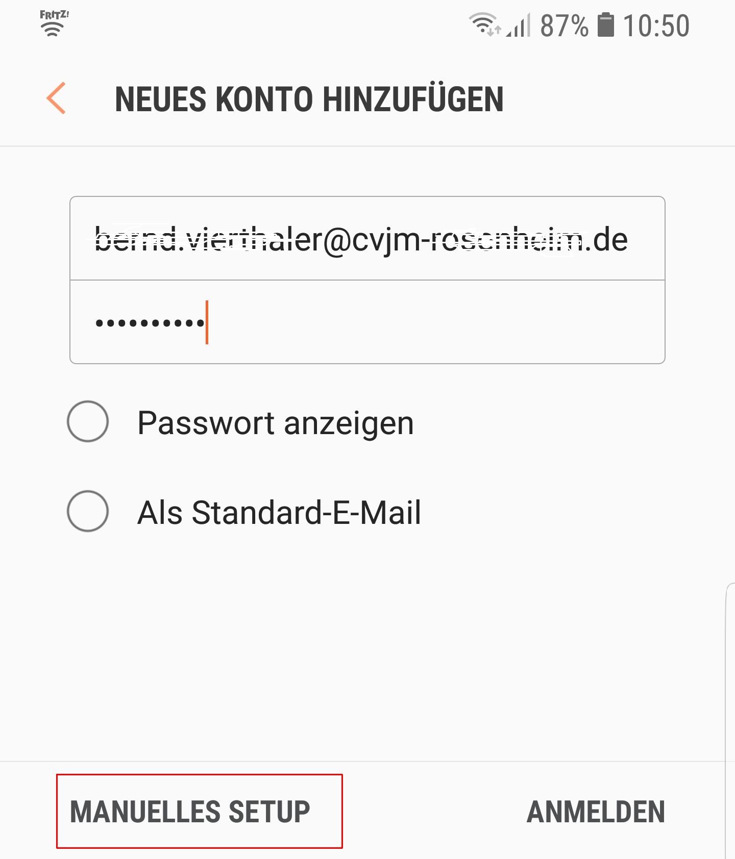Click the "Passwort anzeigen" label text
Screen dimensions: 735x859
[276, 423]
